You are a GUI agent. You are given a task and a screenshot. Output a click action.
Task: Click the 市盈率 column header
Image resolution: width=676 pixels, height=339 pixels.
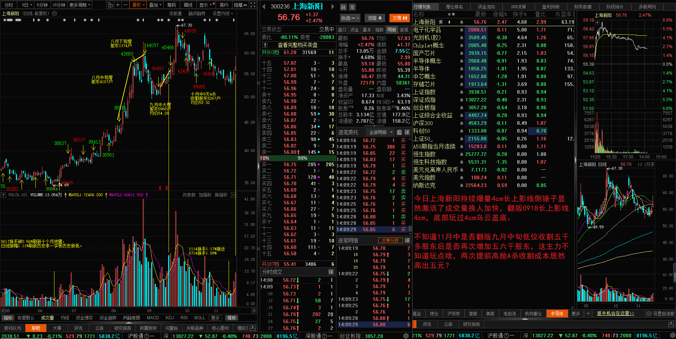(x=564, y=14)
